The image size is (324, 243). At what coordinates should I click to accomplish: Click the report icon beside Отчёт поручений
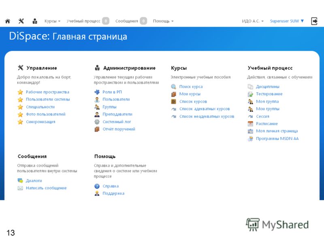[97, 129]
